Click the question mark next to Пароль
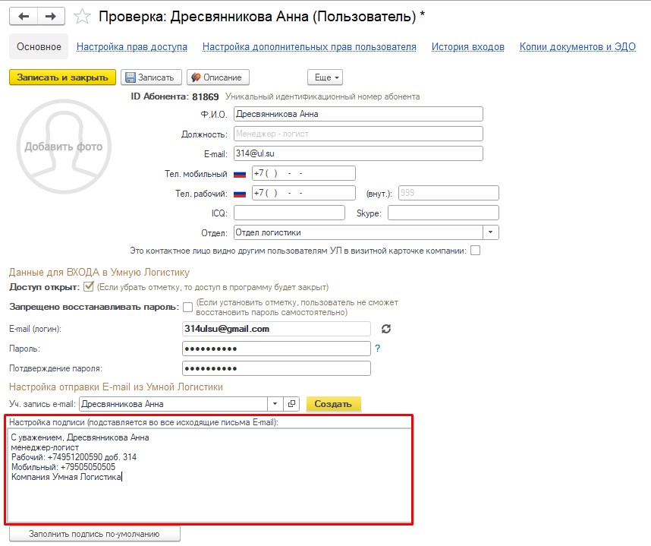This screenshot has width=651, height=546. point(377,349)
